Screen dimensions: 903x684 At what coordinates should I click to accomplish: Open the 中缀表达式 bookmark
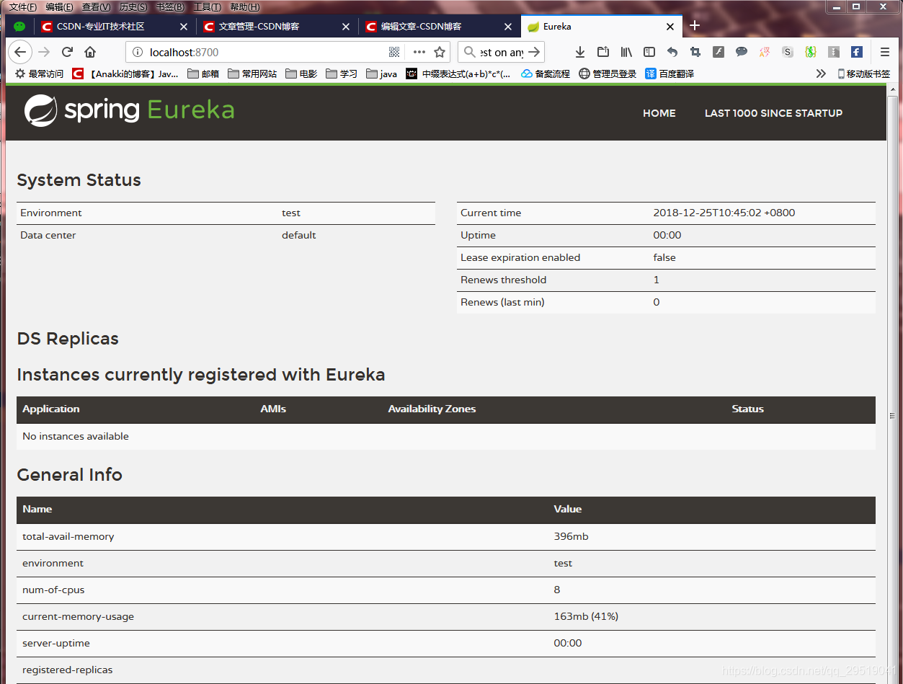(458, 74)
